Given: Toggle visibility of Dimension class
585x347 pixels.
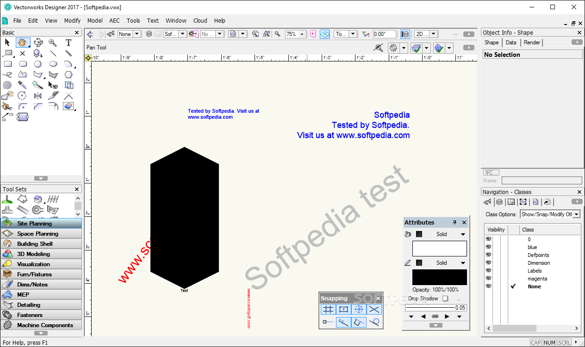Looking at the screenshot, I should point(488,263).
